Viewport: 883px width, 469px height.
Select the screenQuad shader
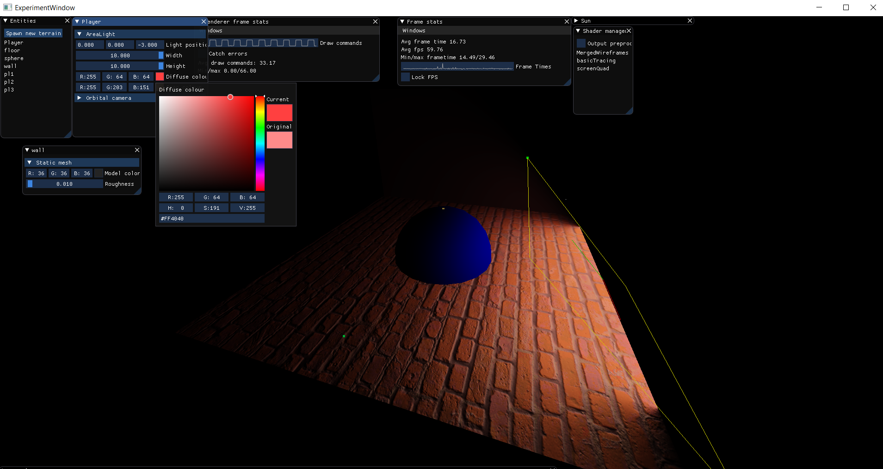click(594, 68)
